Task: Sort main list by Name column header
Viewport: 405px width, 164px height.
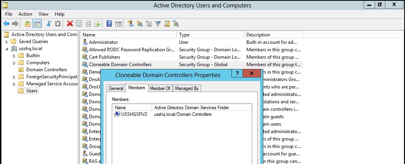Action: point(129,35)
